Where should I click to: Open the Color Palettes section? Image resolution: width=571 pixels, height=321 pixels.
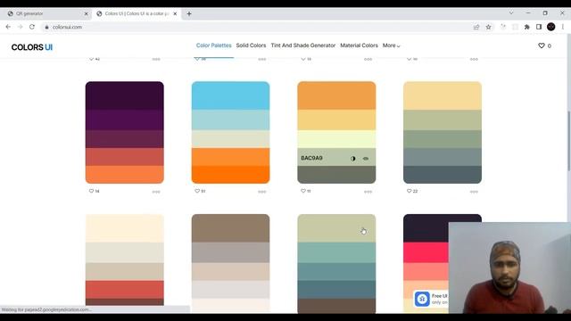coord(214,45)
